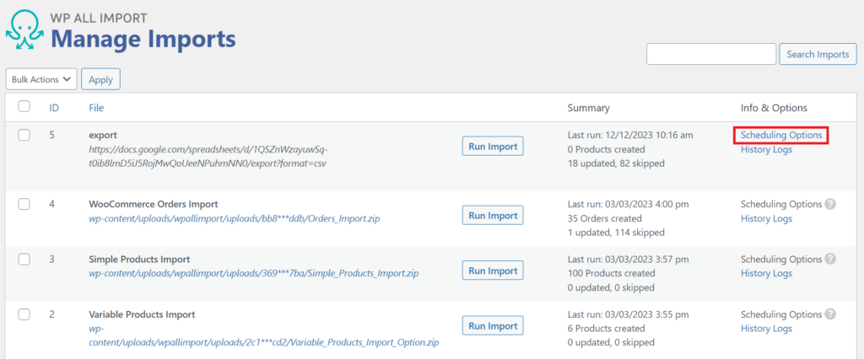Click '100 Products created' summary text
Viewport: 864px width, 359px height.
[x=611, y=274]
